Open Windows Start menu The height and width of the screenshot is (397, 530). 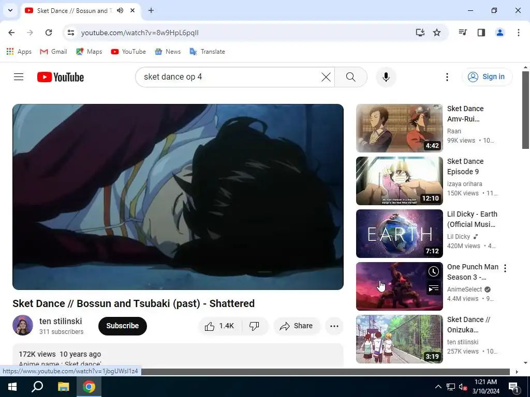pos(12,387)
